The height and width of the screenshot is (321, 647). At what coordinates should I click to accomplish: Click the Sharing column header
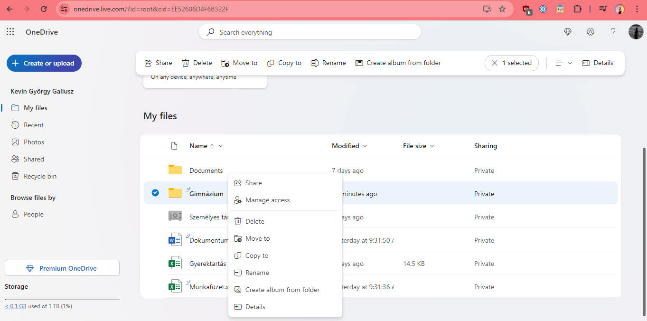486,146
